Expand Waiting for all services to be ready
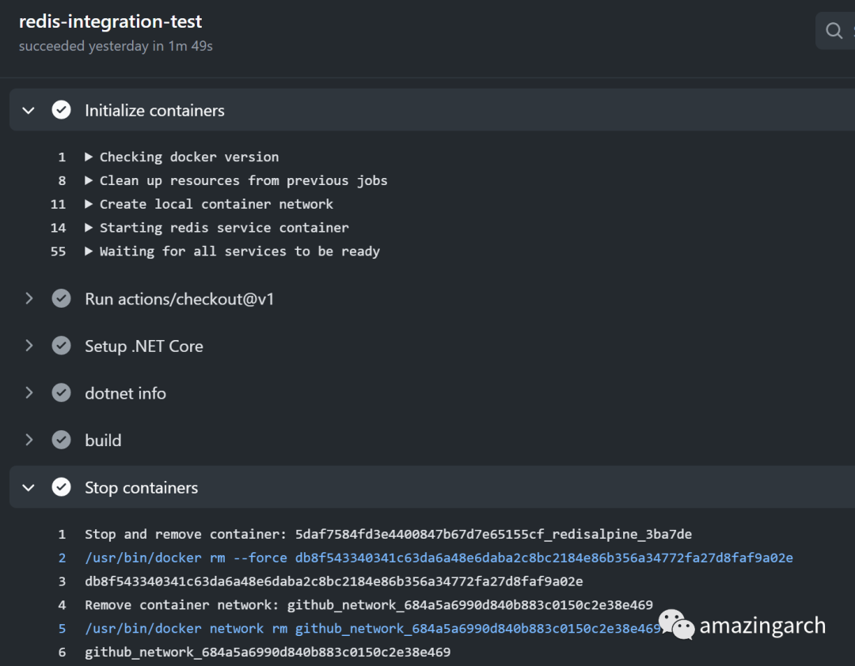This screenshot has height=666, width=855. pyautogui.click(x=89, y=252)
